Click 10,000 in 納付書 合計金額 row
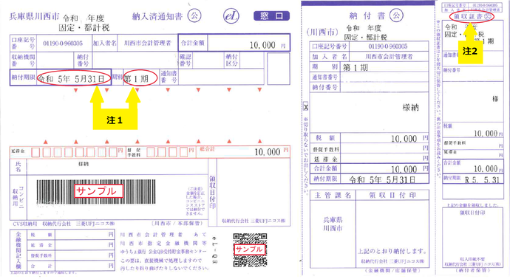This screenshot has width=510, height=279. [404, 169]
